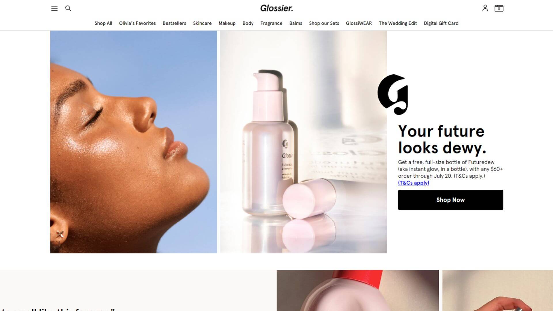Image resolution: width=553 pixels, height=311 pixels.
Task: Open the T&Cs apply link
Action: click(x=414, y=183)
